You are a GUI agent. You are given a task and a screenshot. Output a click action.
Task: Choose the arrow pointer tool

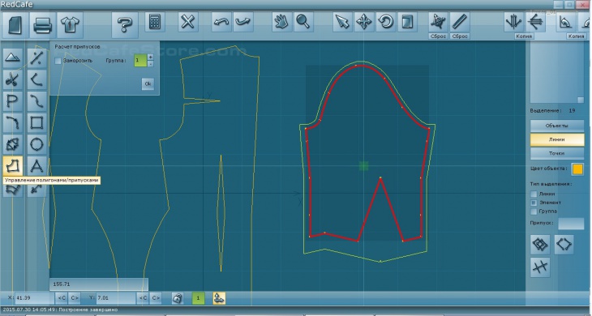pos(342,22)
